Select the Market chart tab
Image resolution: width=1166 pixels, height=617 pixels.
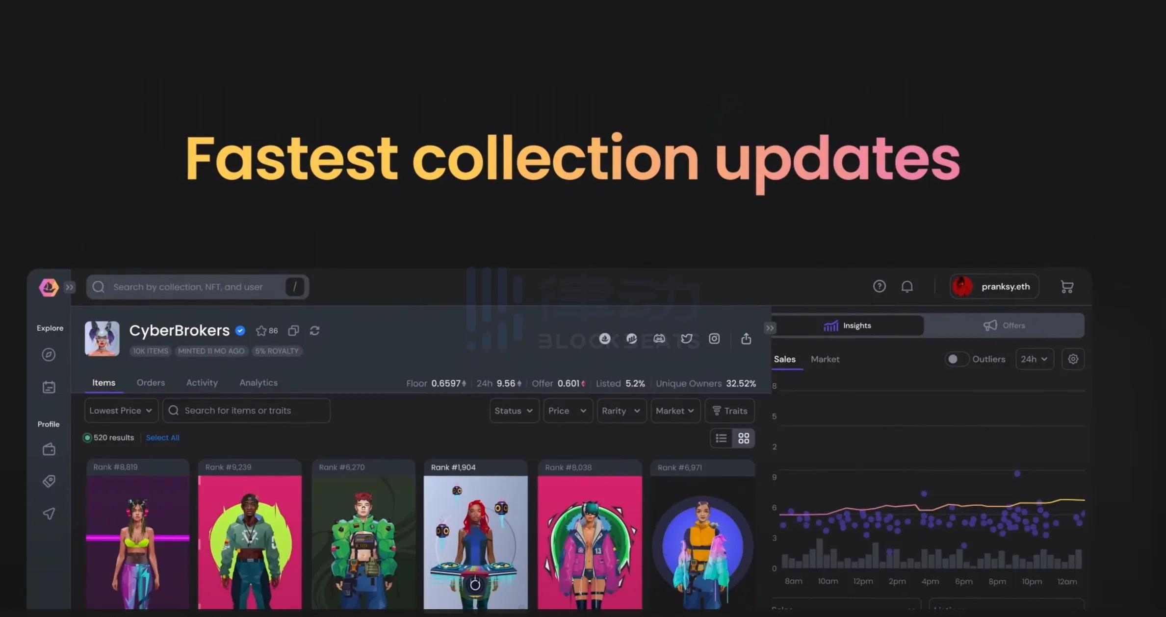[825, 359]
